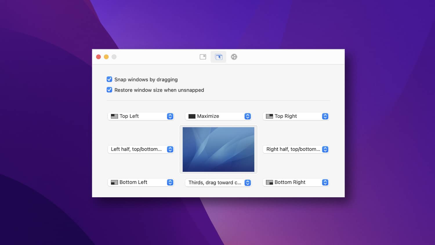Open the Bottom Left dropdown arrows
This screenshot has width=435, height=245.
tap(170, 183)
